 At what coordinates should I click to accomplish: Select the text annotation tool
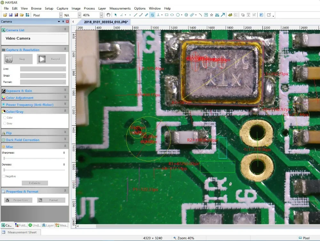206,15
